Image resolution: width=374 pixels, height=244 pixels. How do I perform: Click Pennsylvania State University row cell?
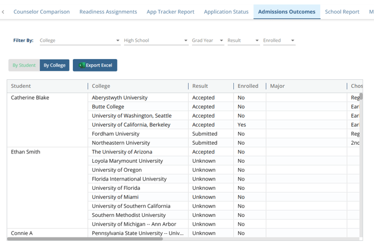point(138,233)
